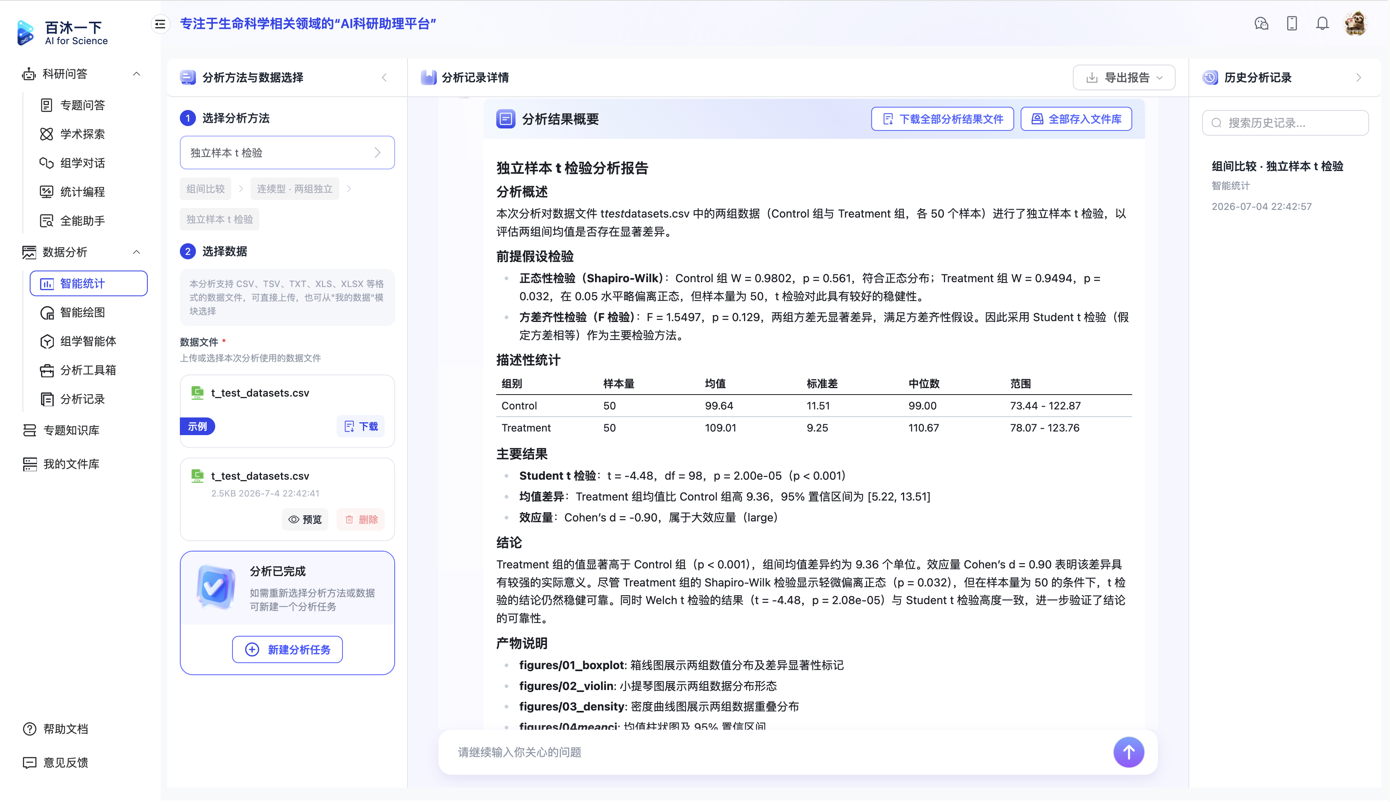Open 我的文件库 icon in sidebar
Image resolution: width=1390 pixels, height=802 pixels.
pos(29,464)
